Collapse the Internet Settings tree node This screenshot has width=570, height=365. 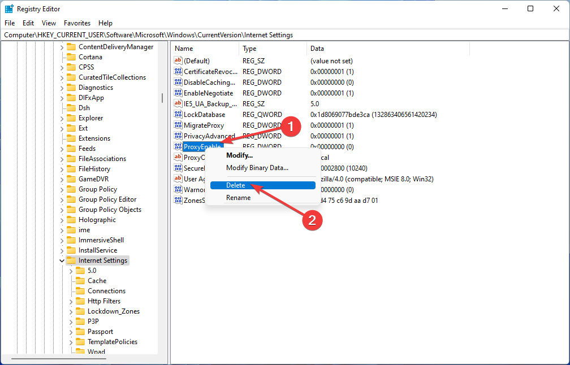click(62, 260)
